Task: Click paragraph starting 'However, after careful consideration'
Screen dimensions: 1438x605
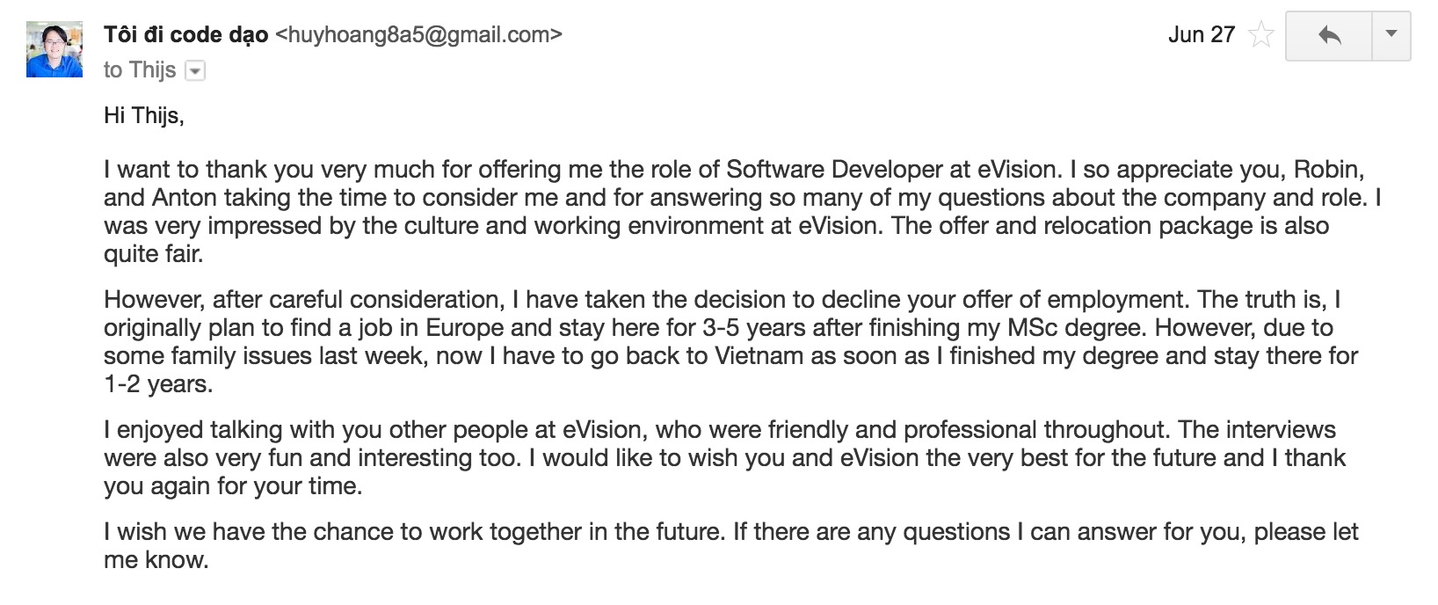Action: click(x=615, y=341)
